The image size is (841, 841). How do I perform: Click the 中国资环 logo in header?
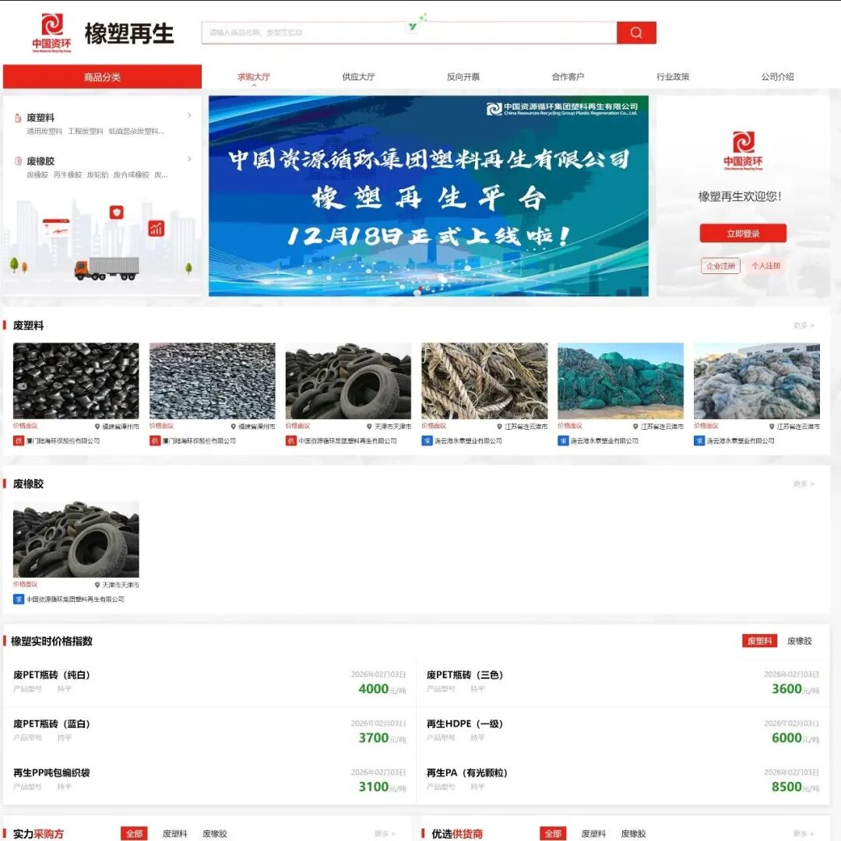(52, 33)
